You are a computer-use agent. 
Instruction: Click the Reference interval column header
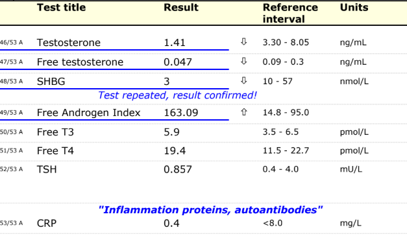click(x=290, y=13)
